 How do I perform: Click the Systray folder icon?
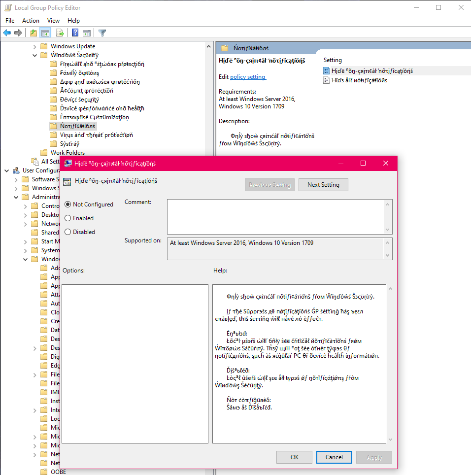coord(53,143)
